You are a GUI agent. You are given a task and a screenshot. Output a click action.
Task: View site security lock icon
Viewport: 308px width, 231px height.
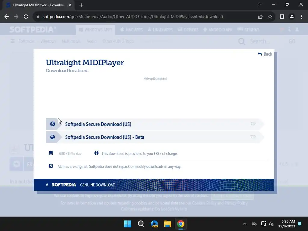pyautogui.click(x=38, y=17)
